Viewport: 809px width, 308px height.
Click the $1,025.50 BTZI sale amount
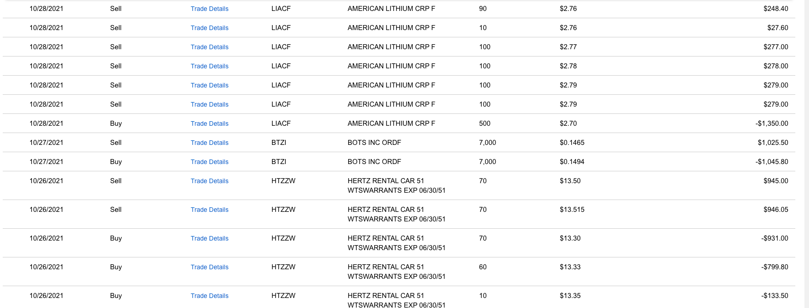coord(773,143)
